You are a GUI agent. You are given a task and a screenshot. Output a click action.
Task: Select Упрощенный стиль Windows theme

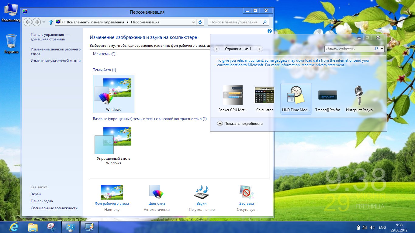coord(114,146)
